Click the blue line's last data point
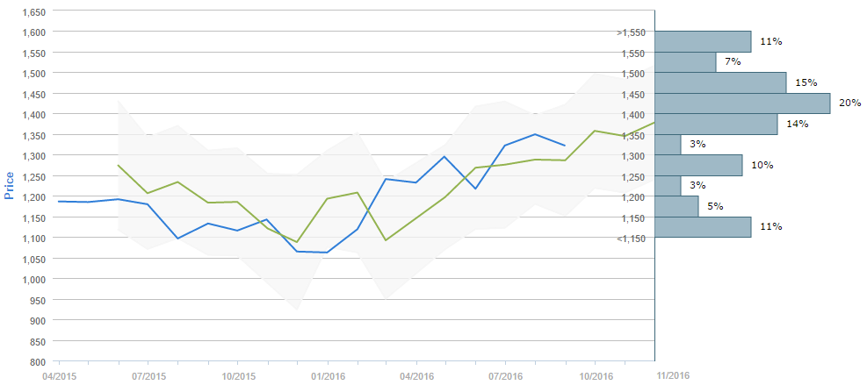This screenshot has height=385, width=867. coord(565,146)
